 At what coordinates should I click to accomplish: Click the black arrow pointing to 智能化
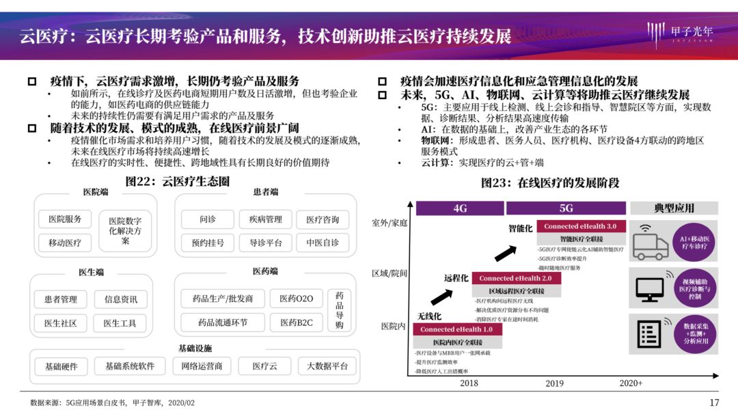click(x=506, y=252)
